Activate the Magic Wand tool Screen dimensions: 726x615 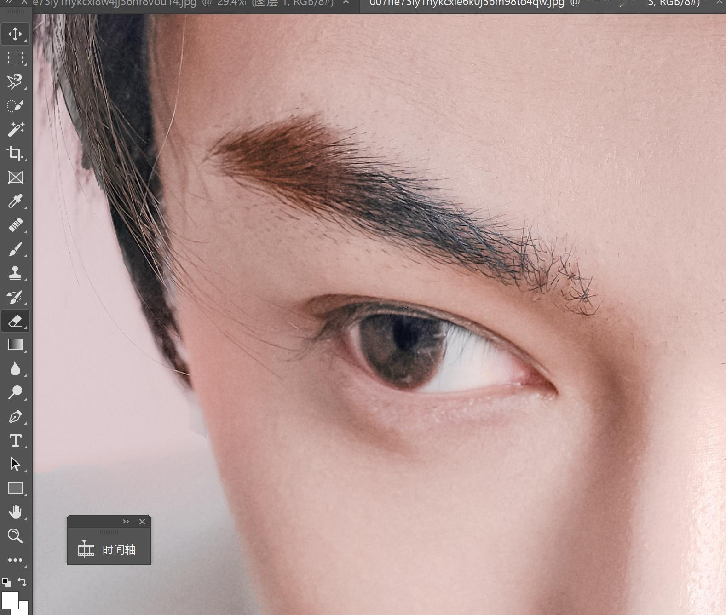(x=15, y=129)
